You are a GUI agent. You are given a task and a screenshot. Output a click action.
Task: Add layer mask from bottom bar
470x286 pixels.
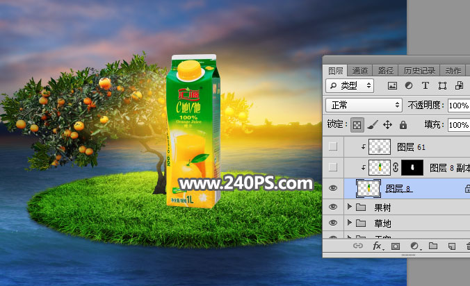396,246
